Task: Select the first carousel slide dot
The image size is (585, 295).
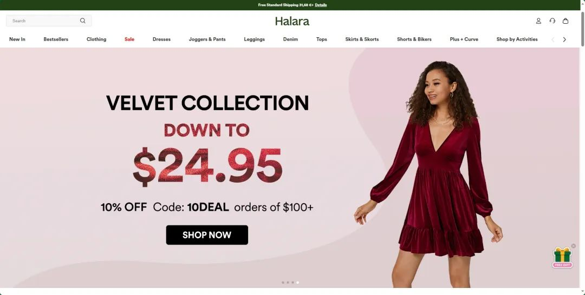Action: coord(283,283)
